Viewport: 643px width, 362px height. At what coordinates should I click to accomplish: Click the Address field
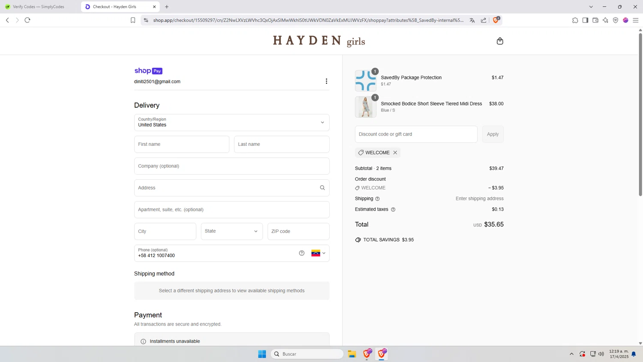[x=232, y=188]
